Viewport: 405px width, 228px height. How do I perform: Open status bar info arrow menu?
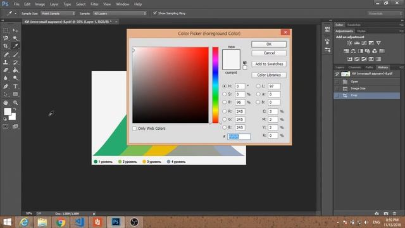pyautogui.click(x=94, y=214)
